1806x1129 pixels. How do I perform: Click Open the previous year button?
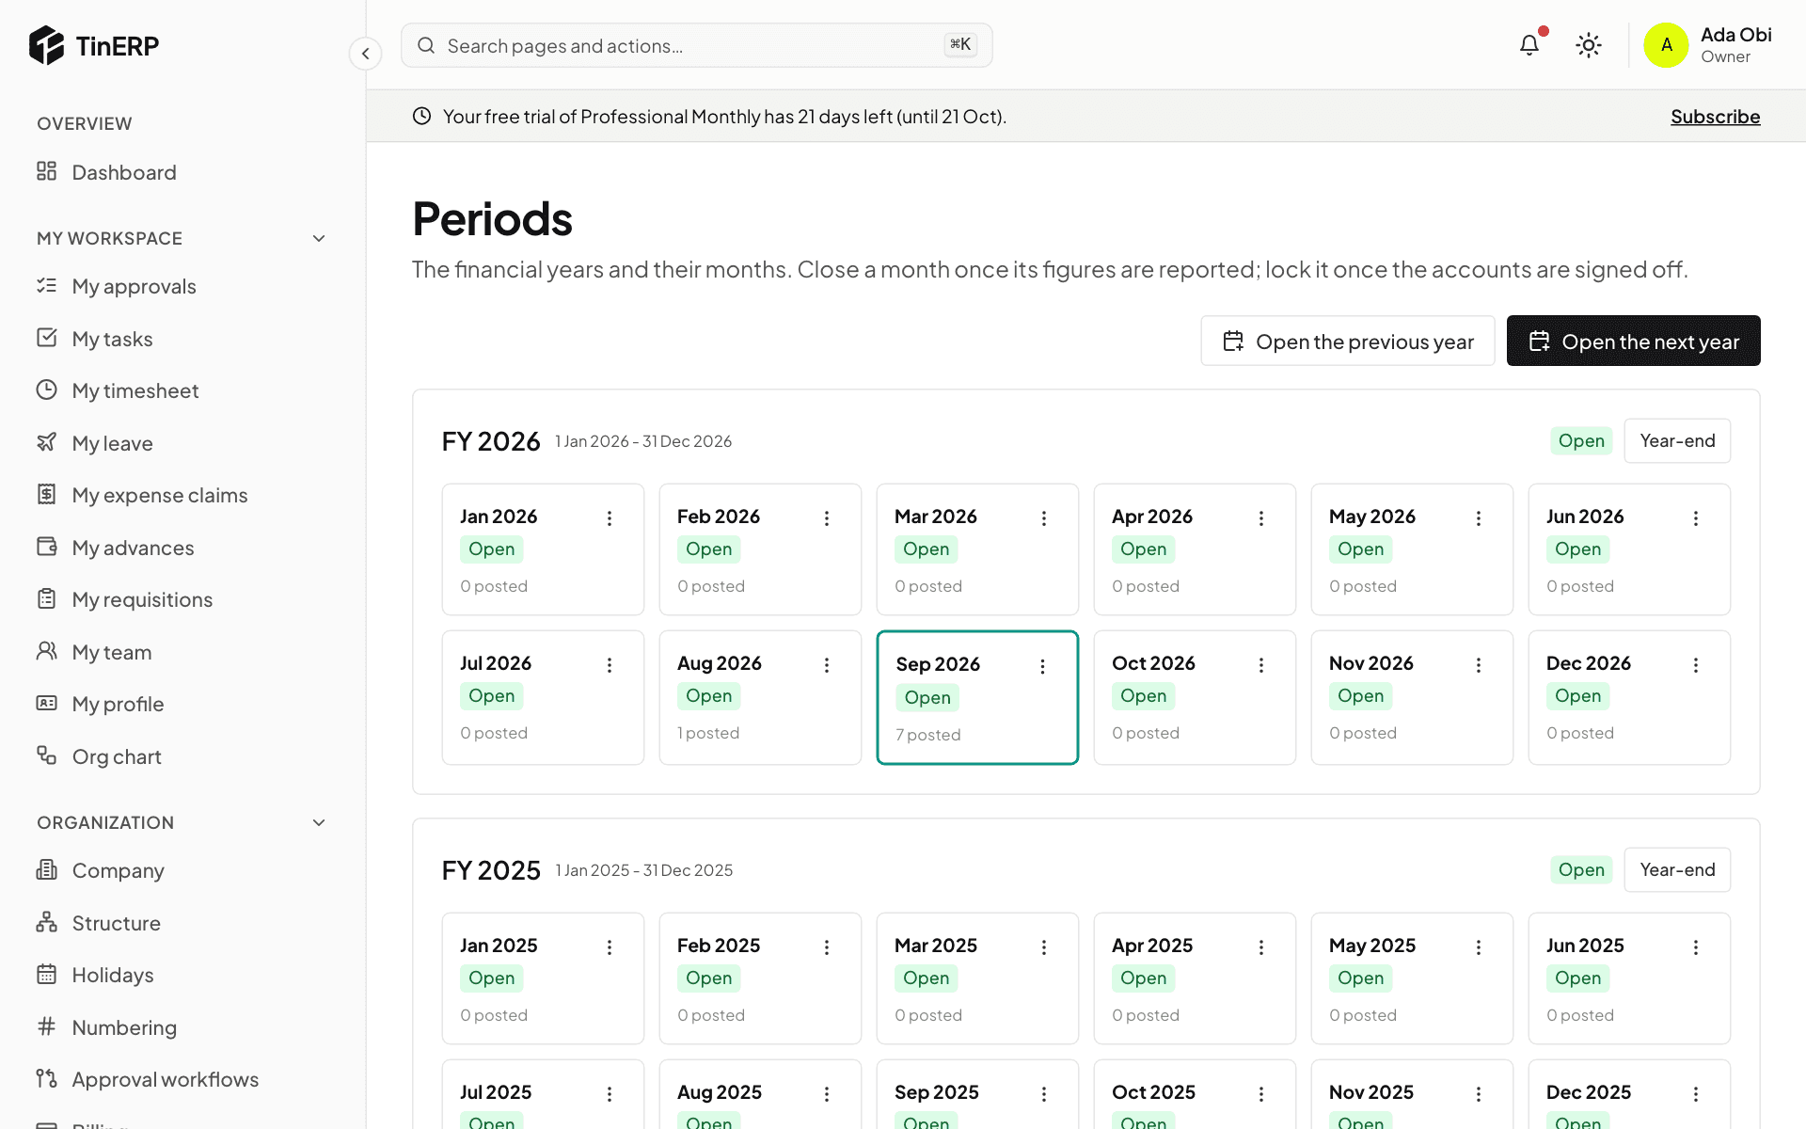click(1347, 341)
